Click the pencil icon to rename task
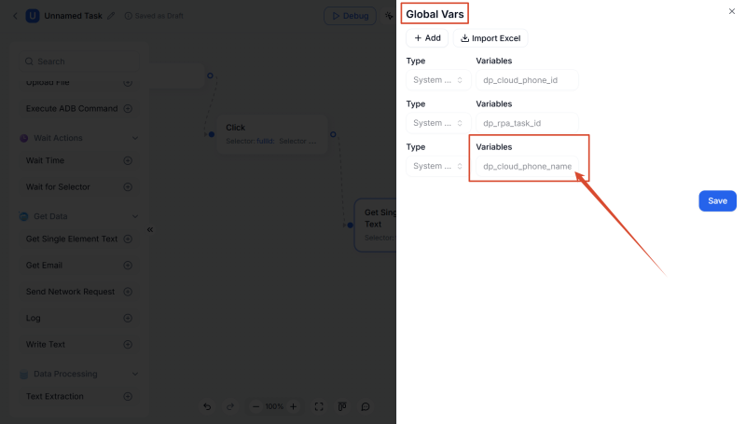The image size is (746, 424). point(112,16)
